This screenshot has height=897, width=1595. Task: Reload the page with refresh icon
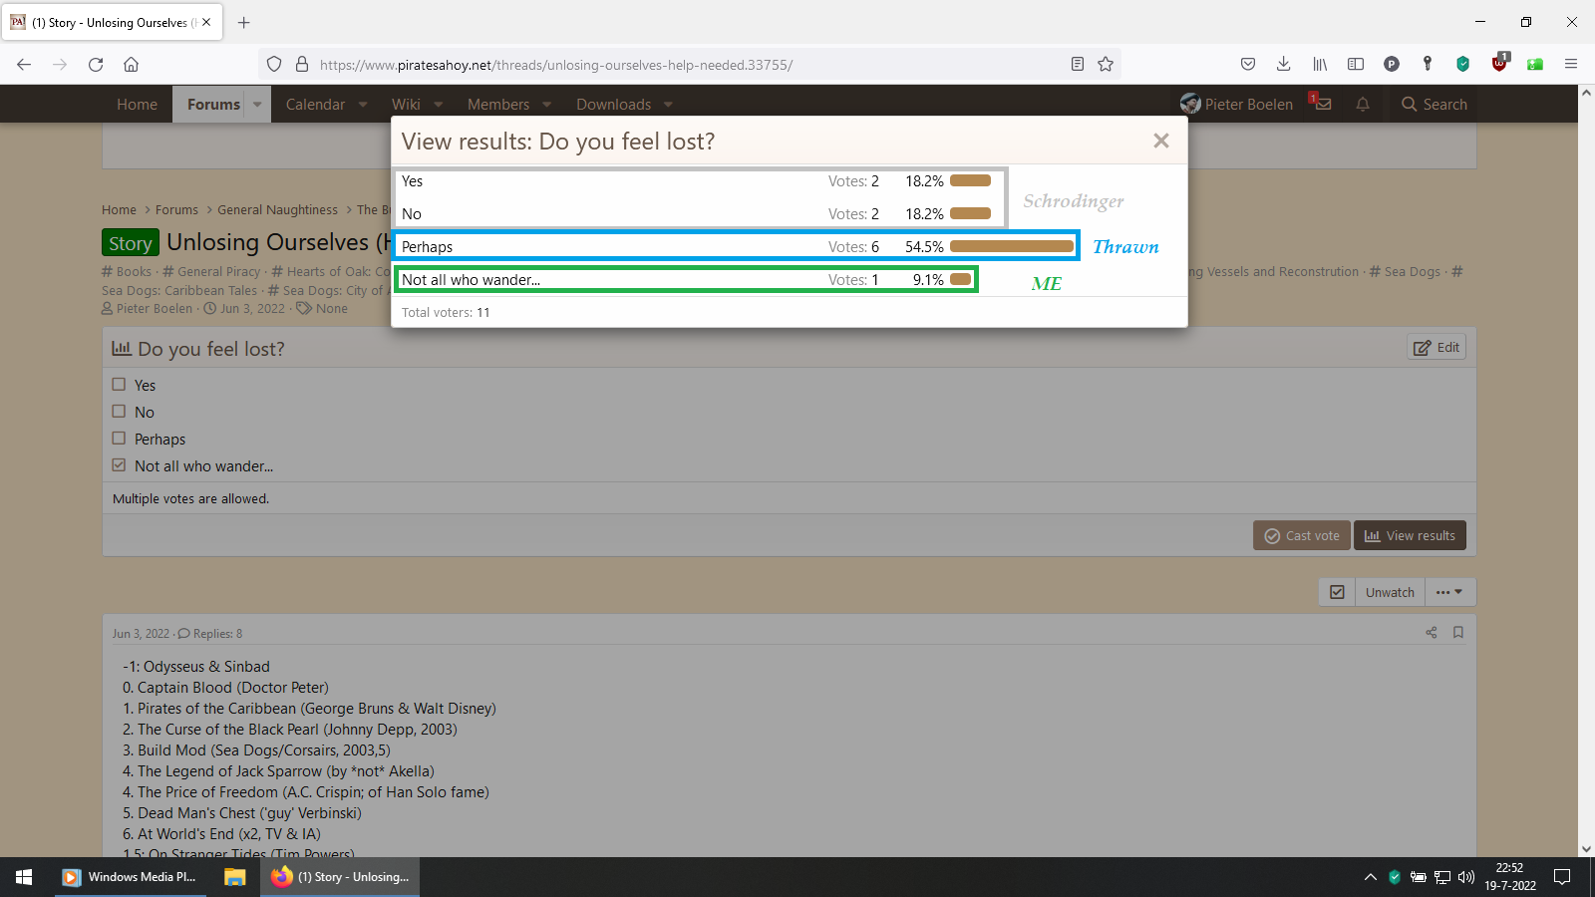point(96,64)
